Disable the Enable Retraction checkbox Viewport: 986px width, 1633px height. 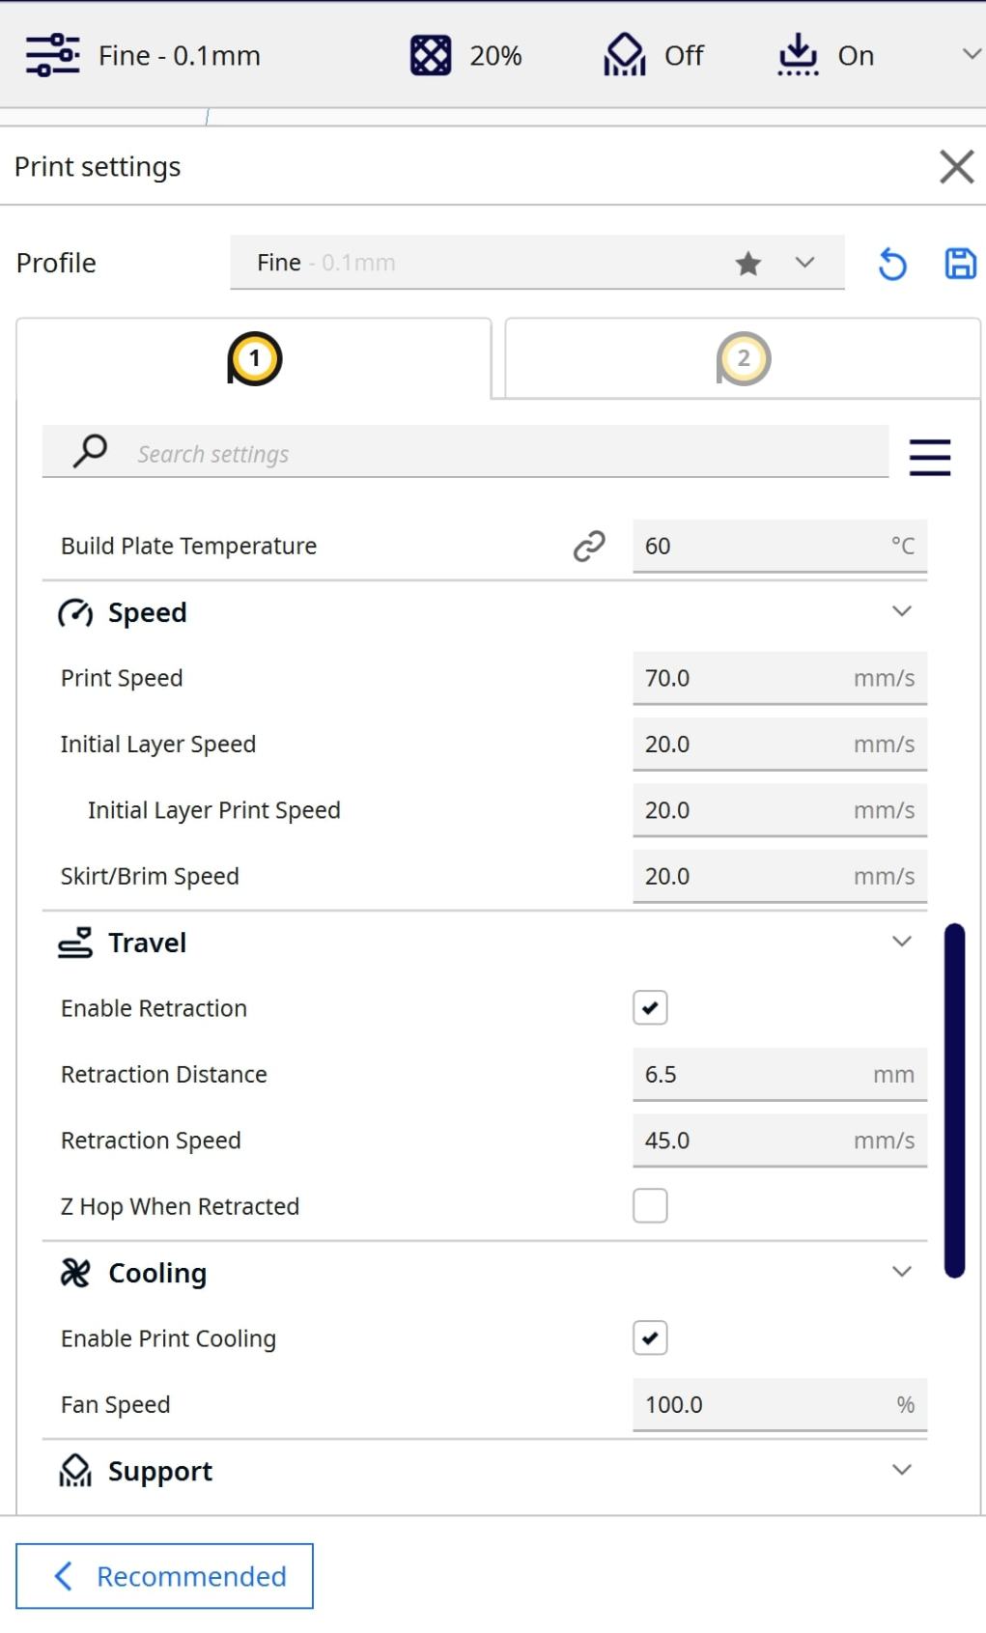[650, 1008]
